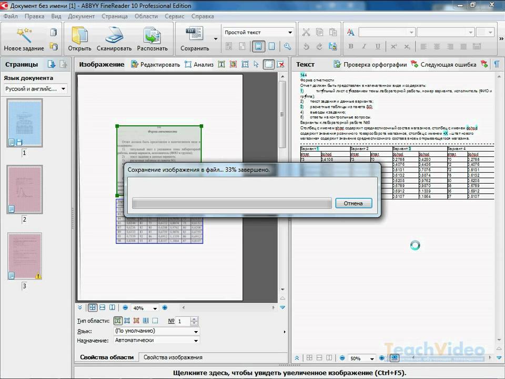Click Проверка орфографии spell check

click(x=370, y=64)
